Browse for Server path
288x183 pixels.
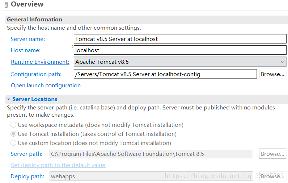[272, 154]
